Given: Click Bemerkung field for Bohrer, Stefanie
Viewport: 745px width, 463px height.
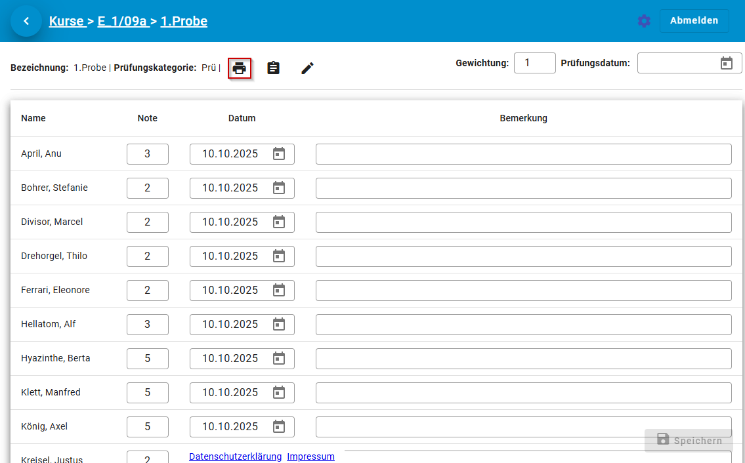Looking at the screenshot, I should [x=524, y=188].
